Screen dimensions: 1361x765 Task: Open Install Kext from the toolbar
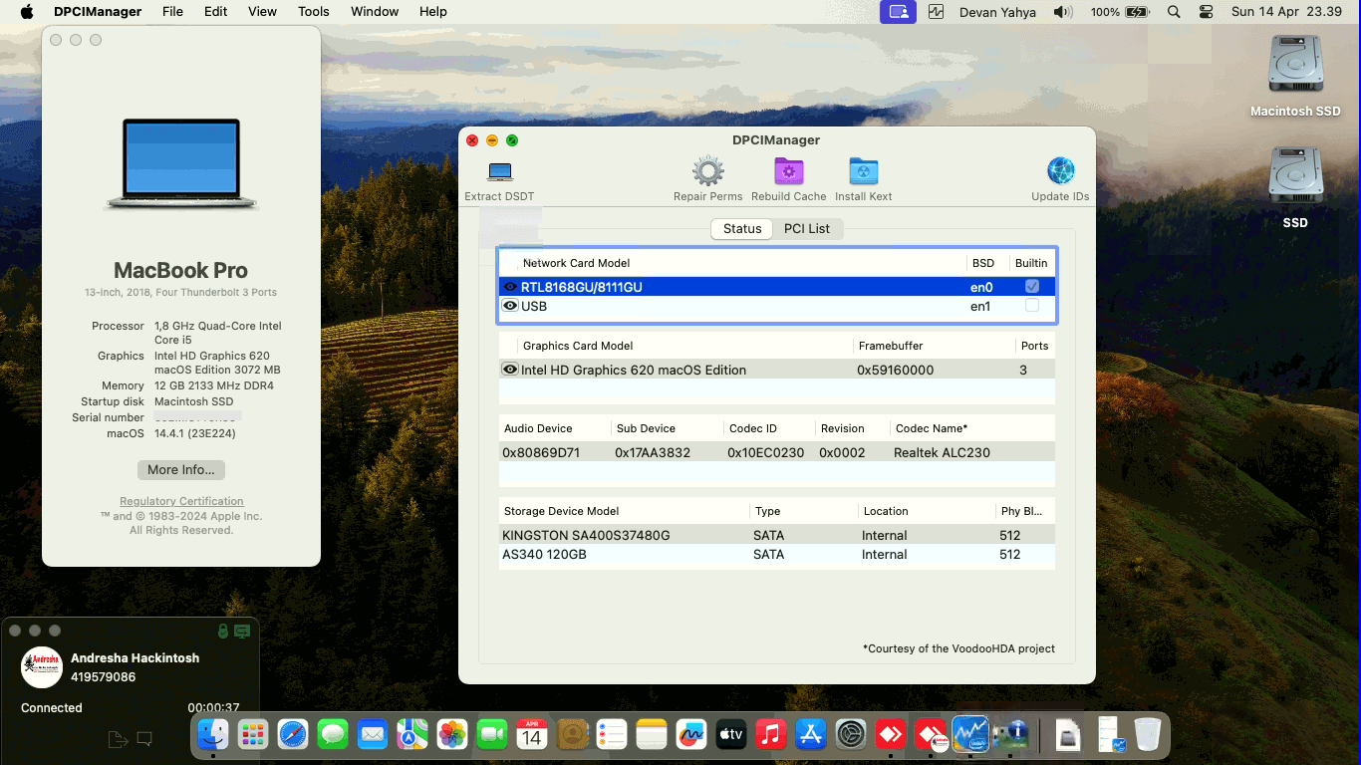pyautogui.click(x=863, y=171)
